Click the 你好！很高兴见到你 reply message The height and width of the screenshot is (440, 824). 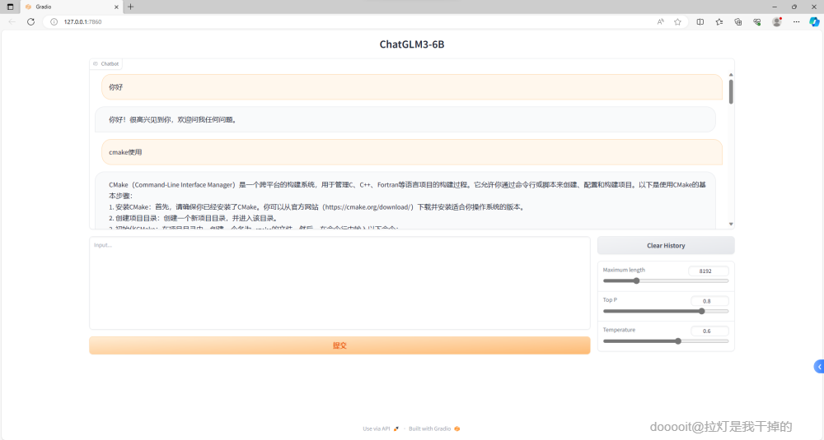(405, 119)
